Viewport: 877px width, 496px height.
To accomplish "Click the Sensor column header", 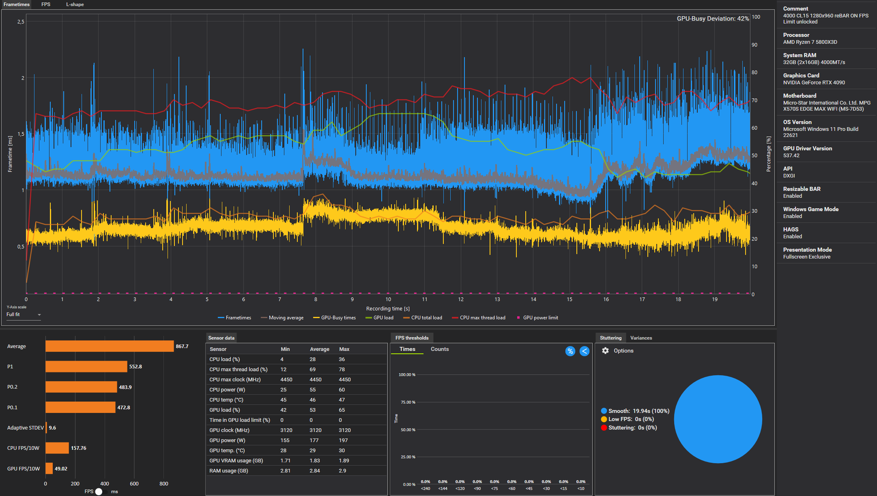I will (x=218, y=349).
